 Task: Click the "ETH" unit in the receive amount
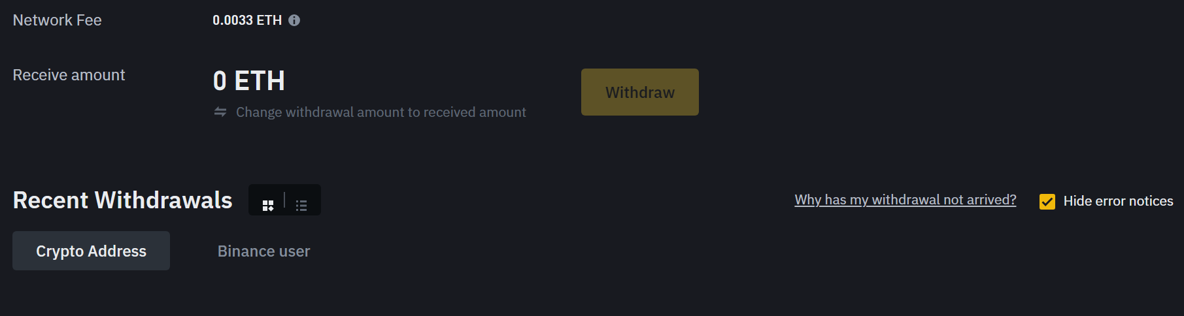260,81
